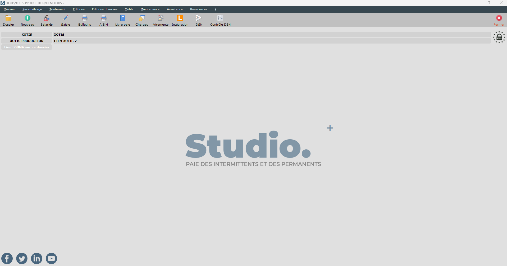The image size is (507, 266).
Task: Open the RGPD padlock icon
Action: 499,37
